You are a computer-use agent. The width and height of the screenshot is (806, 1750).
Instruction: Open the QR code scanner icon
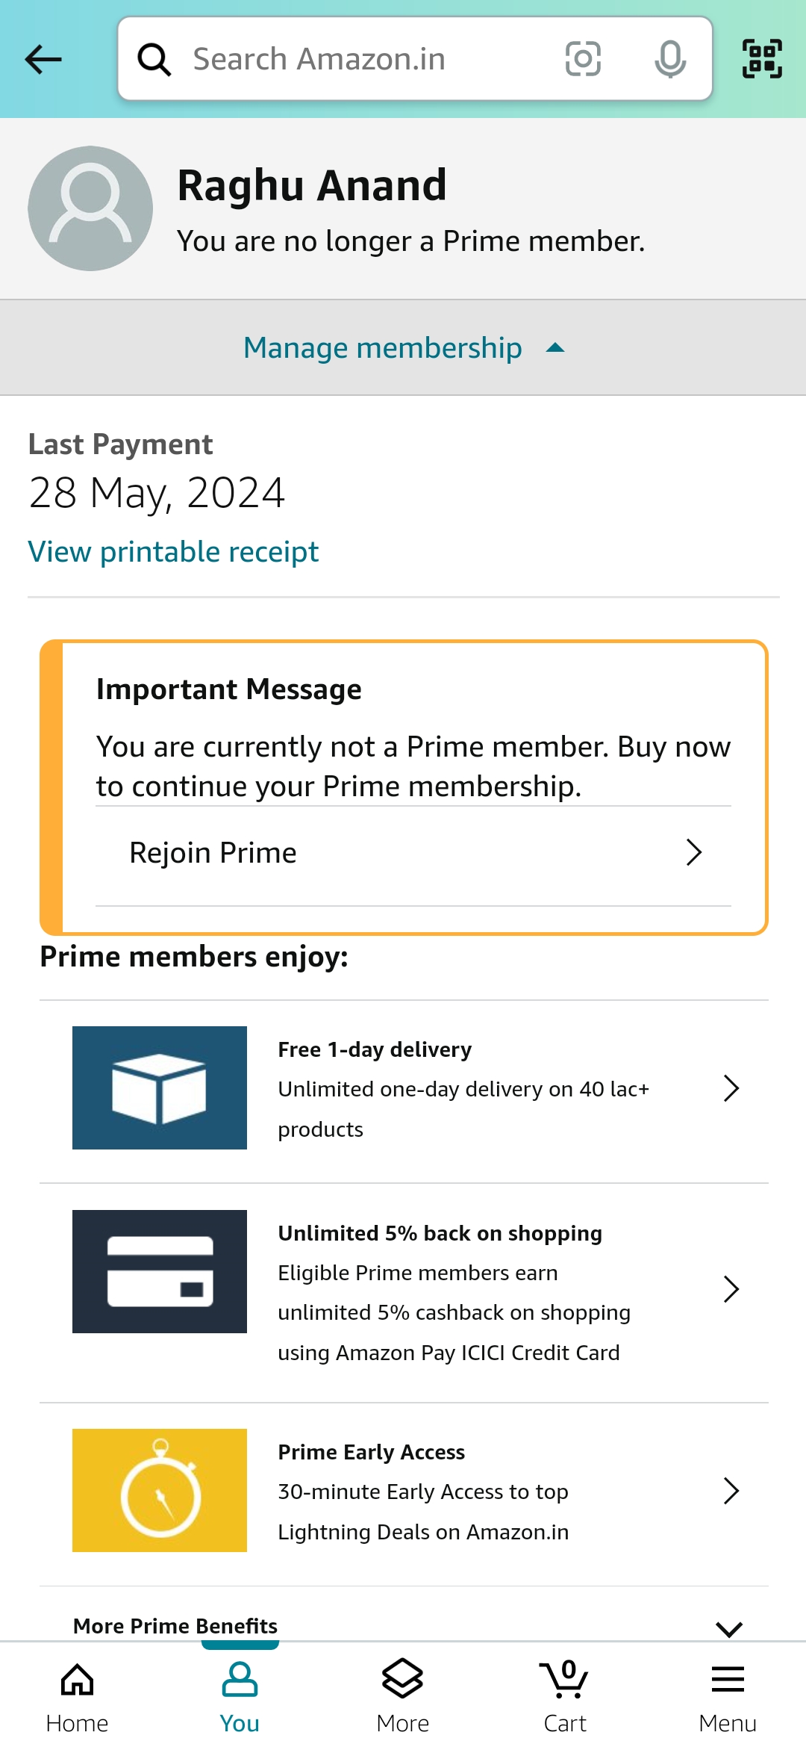(x=762, y=59)
